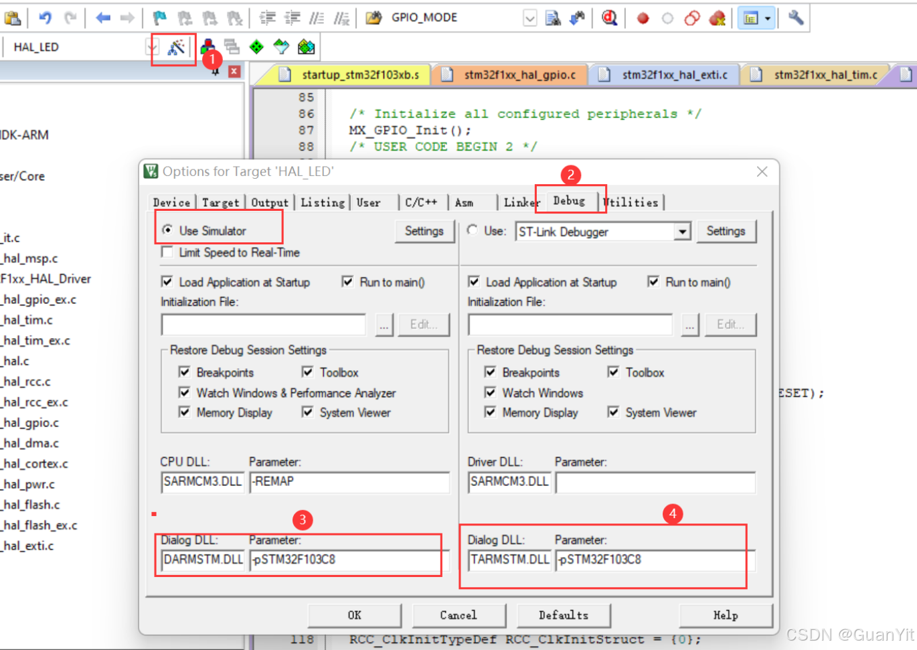Uncheck Memory Display under simulator settings

click(185, 413)
